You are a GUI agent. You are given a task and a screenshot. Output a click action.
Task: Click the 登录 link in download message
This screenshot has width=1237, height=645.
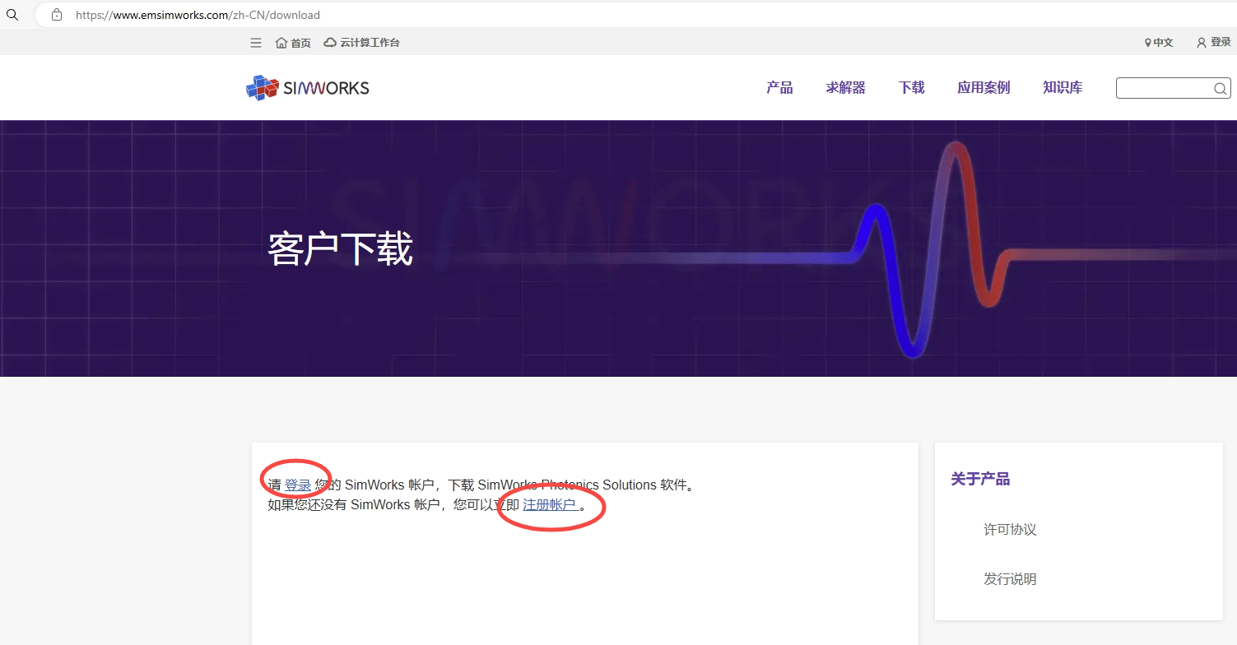(298, 485)
